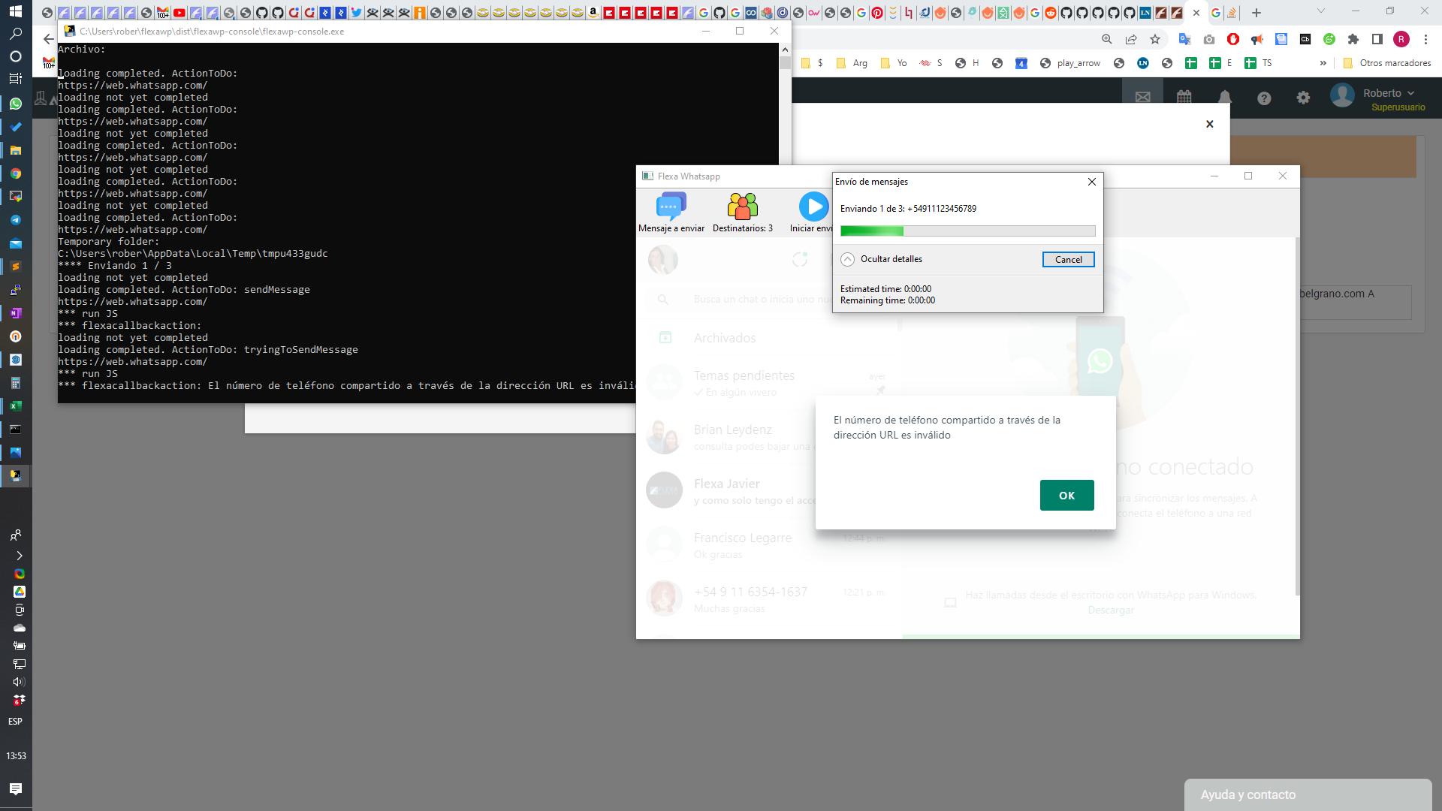Click the green circular extension icon

click(1329, 39)
